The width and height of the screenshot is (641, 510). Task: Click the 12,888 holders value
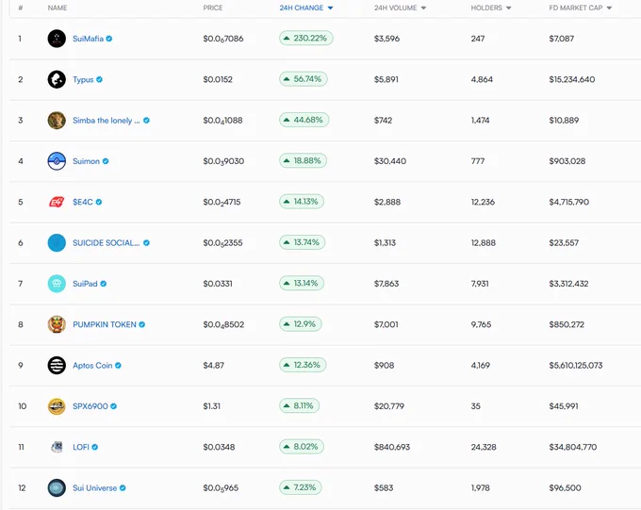point(484,243)
